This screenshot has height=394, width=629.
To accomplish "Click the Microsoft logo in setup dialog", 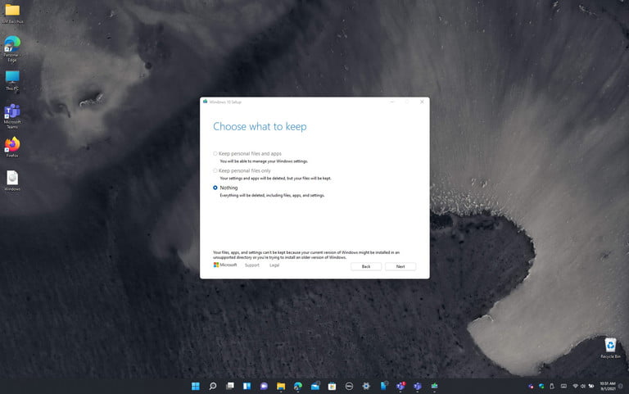I will 225,265.
